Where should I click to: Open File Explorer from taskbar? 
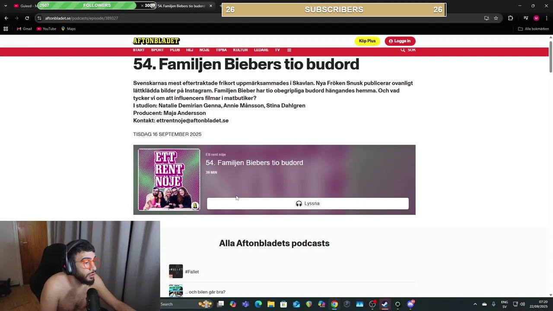click(x=271, y=304)
